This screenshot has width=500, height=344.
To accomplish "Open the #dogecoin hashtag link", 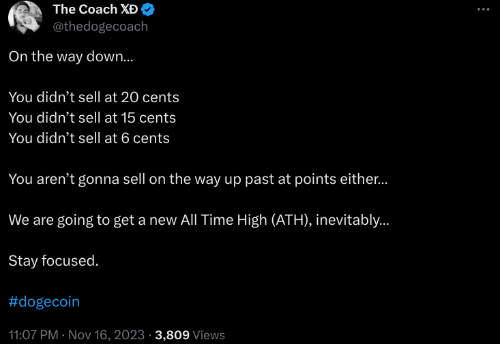I will point(44,301).
